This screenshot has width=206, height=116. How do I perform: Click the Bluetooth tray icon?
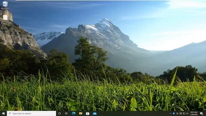(174, 113)
